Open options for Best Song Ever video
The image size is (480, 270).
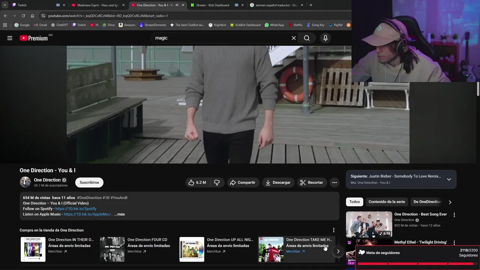[454, 215]
